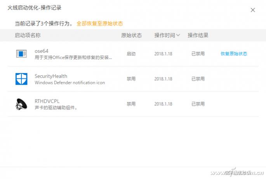Click the RTHDVCPL operation date
This screenshot has height=179, width=266.
pos(163,104)
